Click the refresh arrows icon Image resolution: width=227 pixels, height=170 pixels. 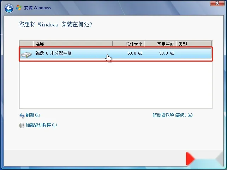point(22,115)
